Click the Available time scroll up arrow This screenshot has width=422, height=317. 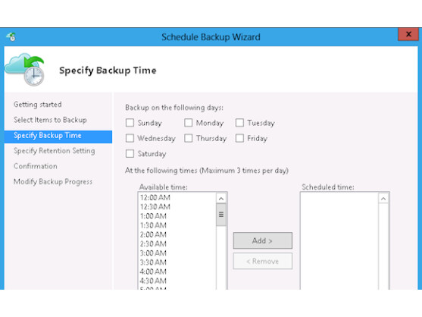[x=221, y=199]
